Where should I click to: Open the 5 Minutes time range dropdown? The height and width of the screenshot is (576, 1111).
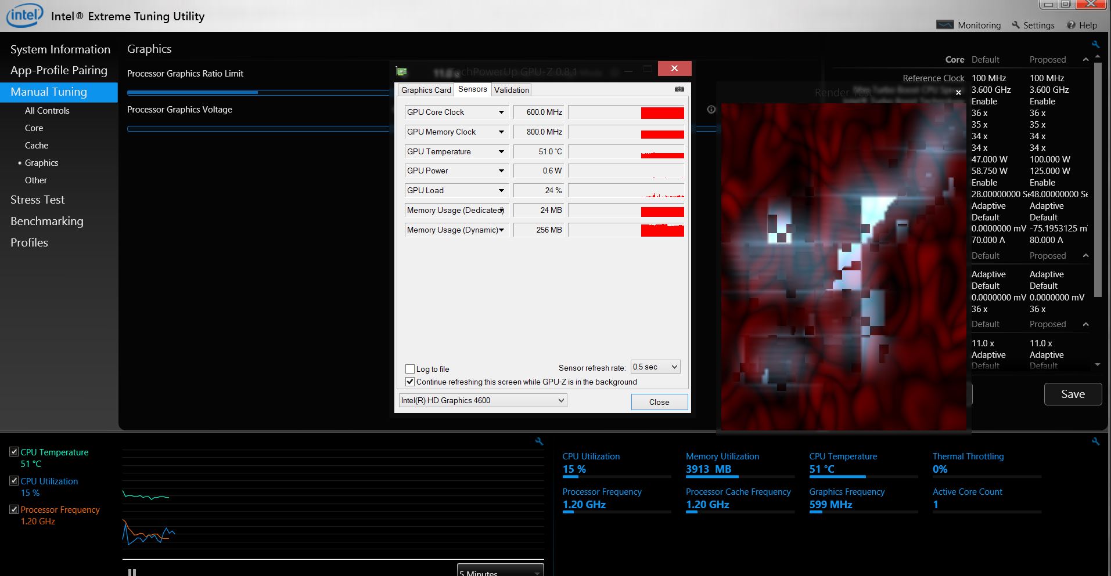point(501,570)
